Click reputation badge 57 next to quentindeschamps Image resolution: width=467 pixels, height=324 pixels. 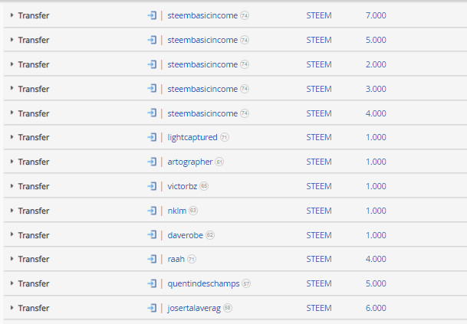click(x=246, y=284)
